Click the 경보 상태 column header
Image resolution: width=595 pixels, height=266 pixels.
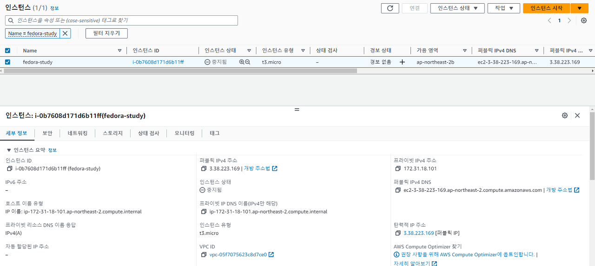[x=381, y=51]
